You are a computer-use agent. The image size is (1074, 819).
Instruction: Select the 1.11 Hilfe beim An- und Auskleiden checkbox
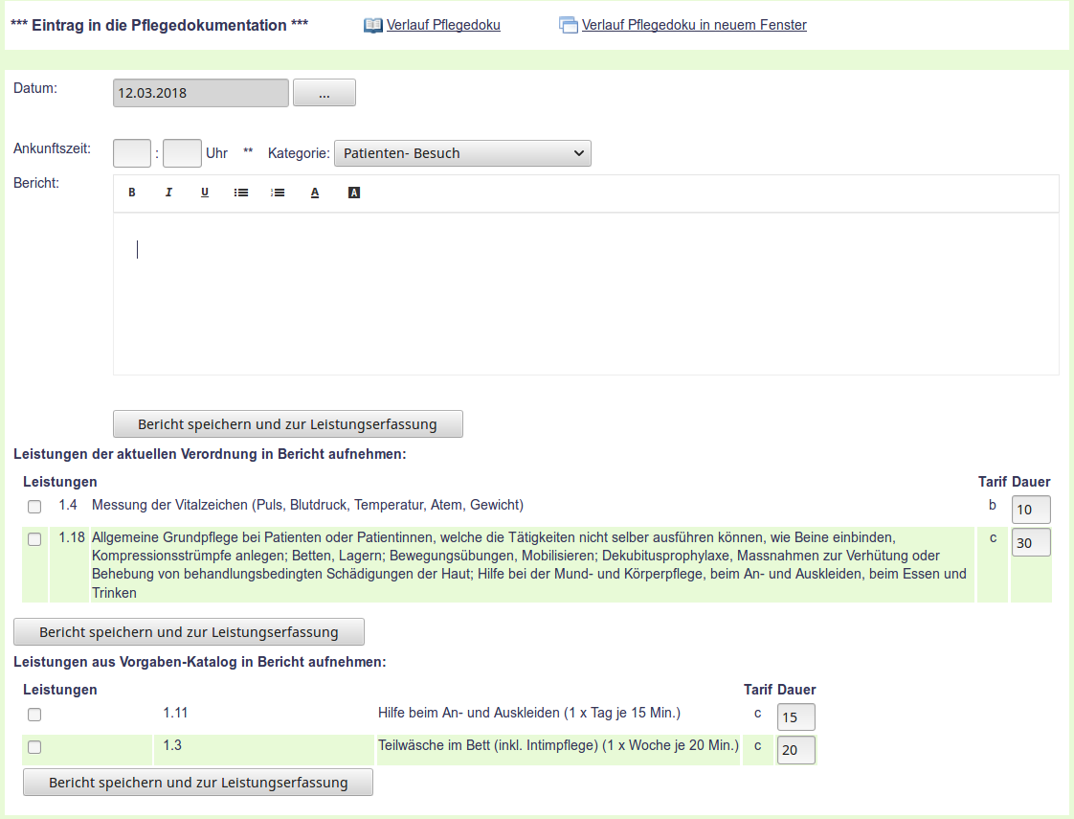coord(34,715)
